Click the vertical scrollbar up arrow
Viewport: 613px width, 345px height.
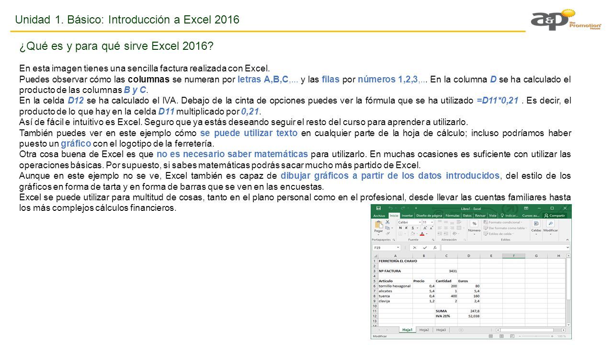(568, 256)
